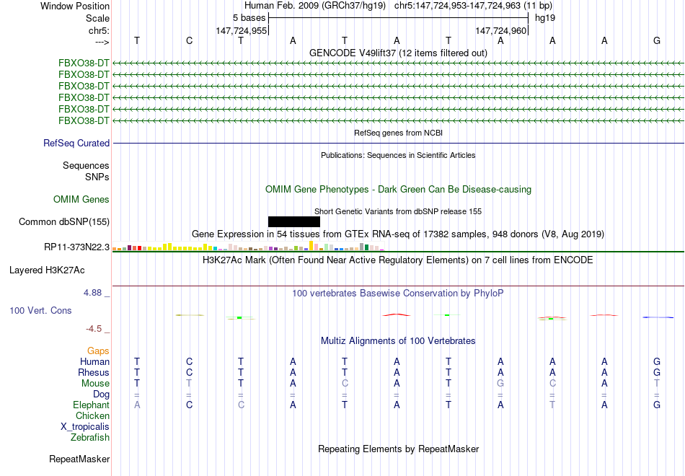Click the hg19 label next to the scale bar
The width and height of the screenshot is (685, 476).
point(545,18)
